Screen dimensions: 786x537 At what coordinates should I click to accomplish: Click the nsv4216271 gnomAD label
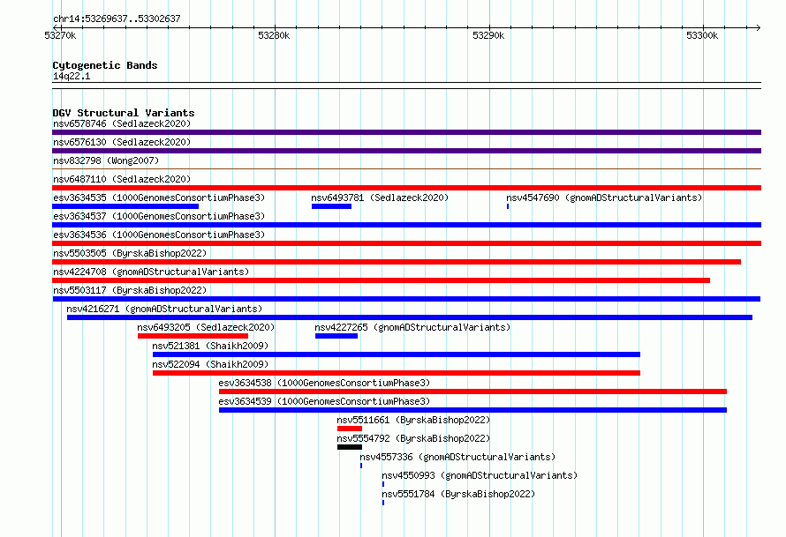pos(164,309)
